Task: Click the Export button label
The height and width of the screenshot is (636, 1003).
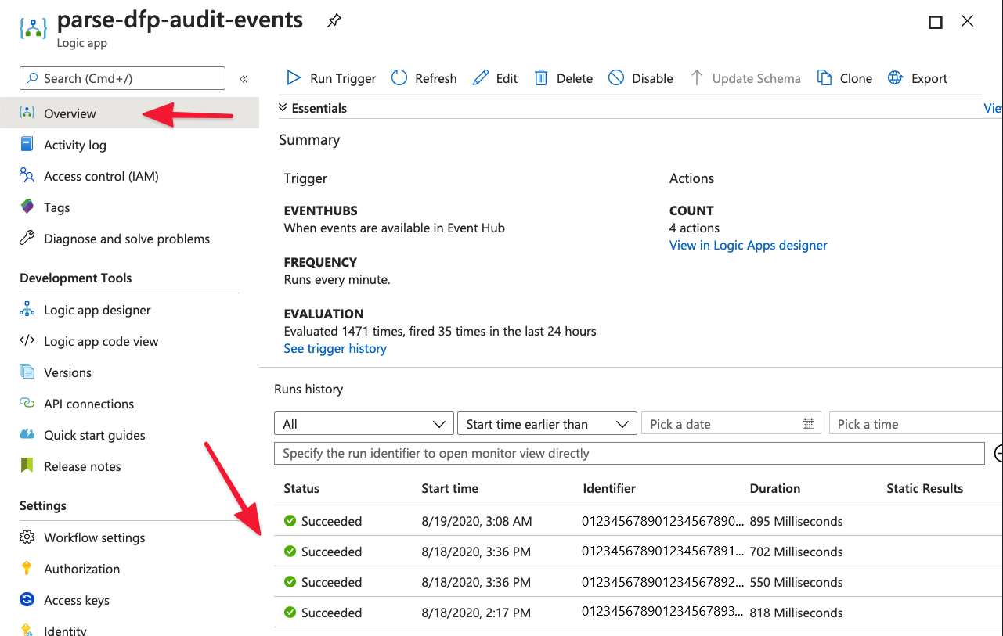Action: click(929, 78)
